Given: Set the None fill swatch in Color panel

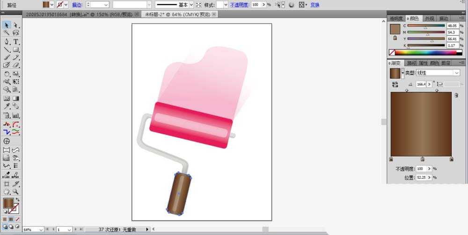Looking at the screenshot, I should (392, 53).
